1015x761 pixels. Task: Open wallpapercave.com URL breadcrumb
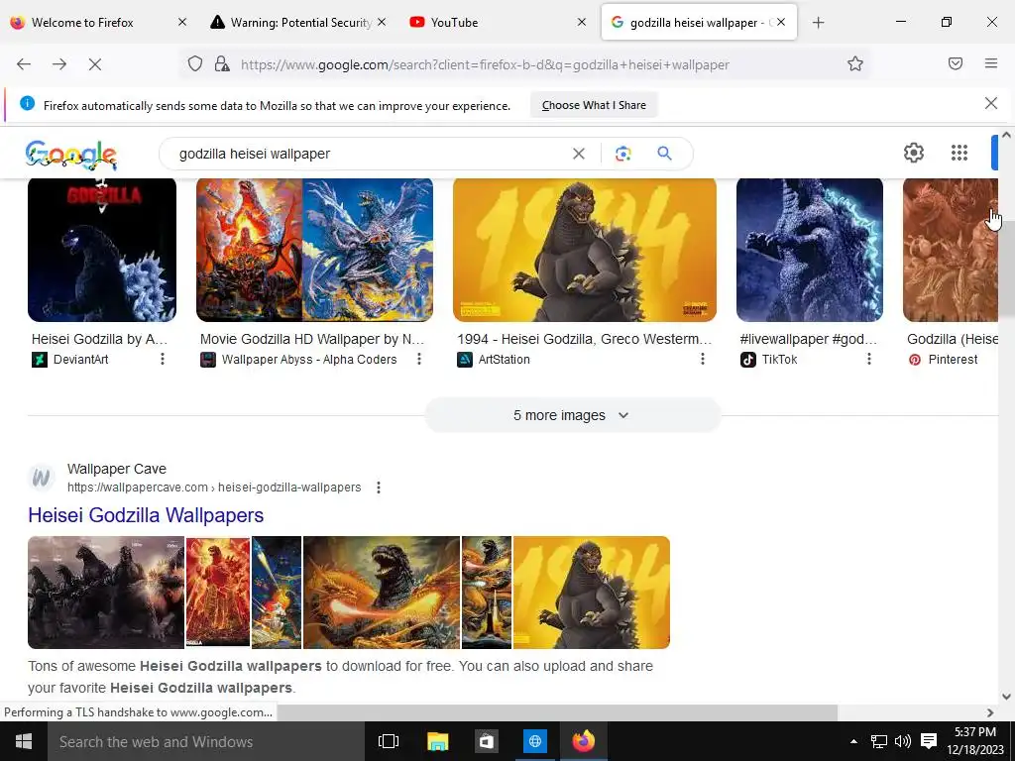point(214,488)
